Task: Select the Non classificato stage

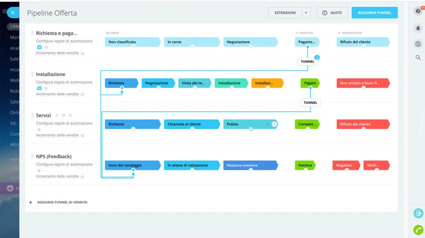Action: [133, 42]
